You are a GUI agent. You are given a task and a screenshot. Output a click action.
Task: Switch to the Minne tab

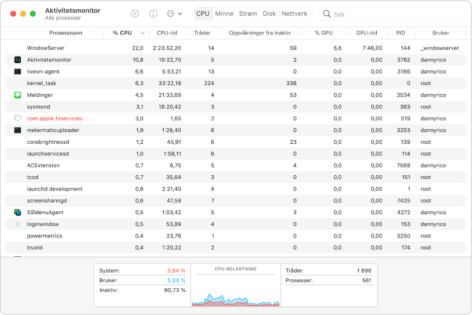point(224,14)
